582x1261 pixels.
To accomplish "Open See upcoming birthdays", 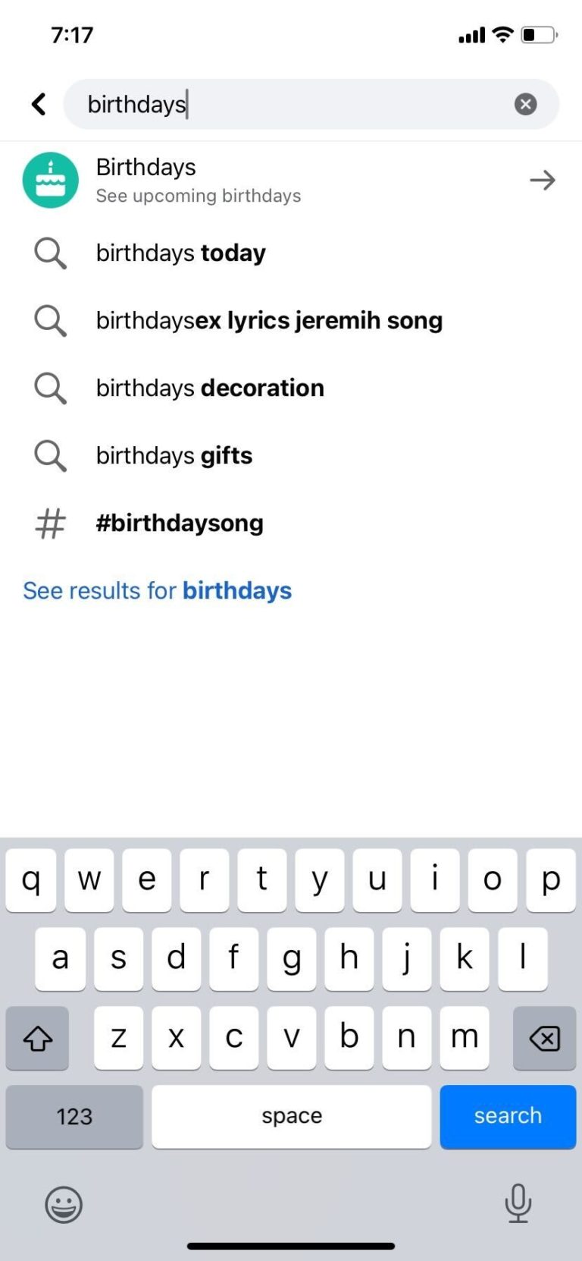I will 199,195.
